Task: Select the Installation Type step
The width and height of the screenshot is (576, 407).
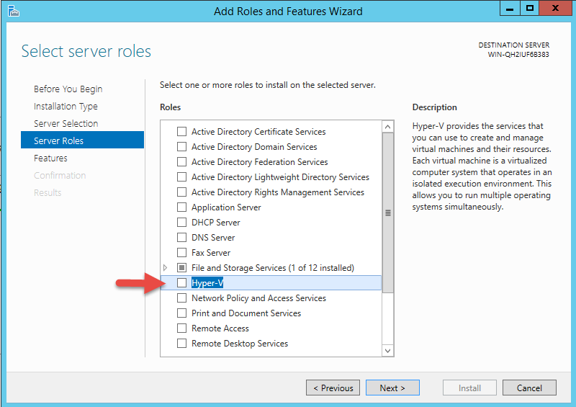Action: (66, 107)
